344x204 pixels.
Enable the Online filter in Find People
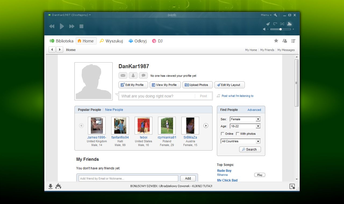[x=223, y=133]
